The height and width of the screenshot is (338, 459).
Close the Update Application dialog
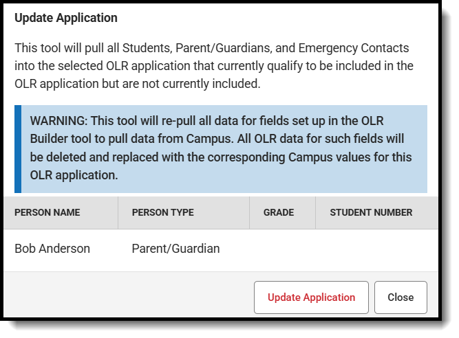point(401,297)
